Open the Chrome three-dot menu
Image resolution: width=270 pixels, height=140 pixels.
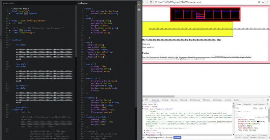[x=267, y=2]
